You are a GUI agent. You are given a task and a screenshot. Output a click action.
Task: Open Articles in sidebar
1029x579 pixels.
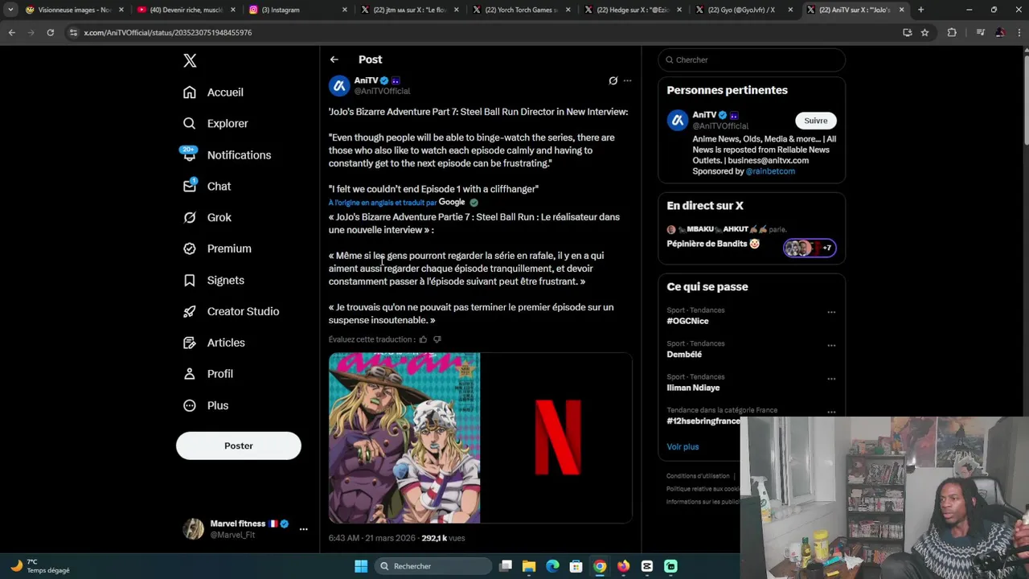(214, 343)
